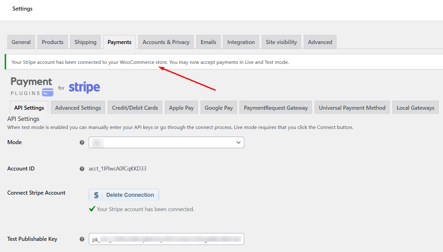This screenshot has height=252, width=443.
Task: Open the Mode dropdown
Action: coord(167,142)
